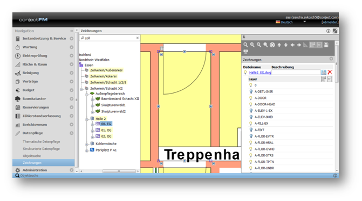Toggle the bulb next to Halle2_EG.dwg
Image resolution: width=362 pixels, height=201 pixels.
pos(245,73)
